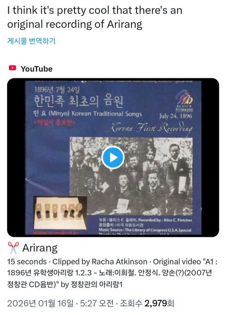Click the Recorded by Alice C. Fletcher credit
The height and width of the screenshot is (315, 226).
(x=145, y=220)
